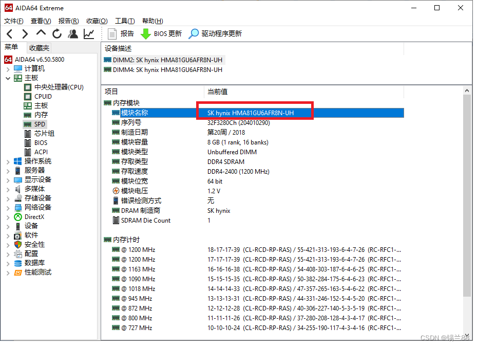
Task: Click the 性能测试 benchmark icon
Action: coord(18,272)
